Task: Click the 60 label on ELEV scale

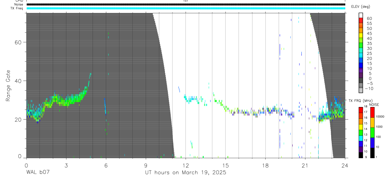Action: click(369, 19)
